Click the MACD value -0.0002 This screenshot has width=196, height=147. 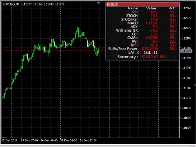pos(151,23)
